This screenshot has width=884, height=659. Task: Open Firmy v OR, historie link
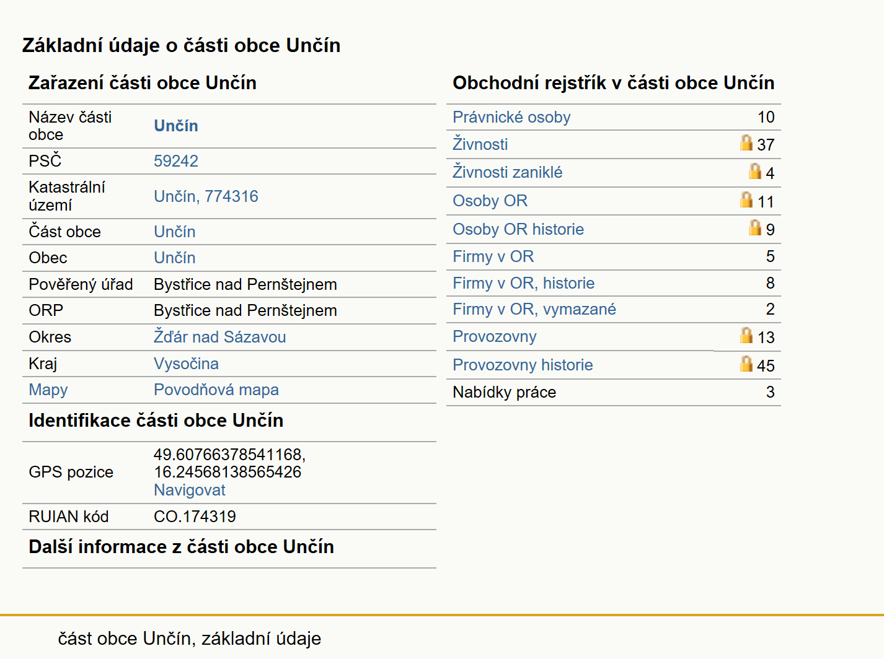tap(524, 283)
